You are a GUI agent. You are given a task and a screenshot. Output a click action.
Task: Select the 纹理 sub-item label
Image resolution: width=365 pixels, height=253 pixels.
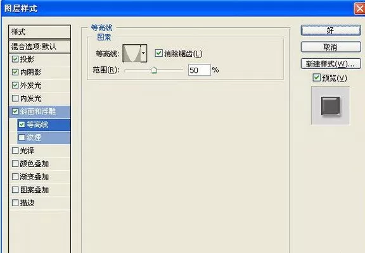pos(34,137)
